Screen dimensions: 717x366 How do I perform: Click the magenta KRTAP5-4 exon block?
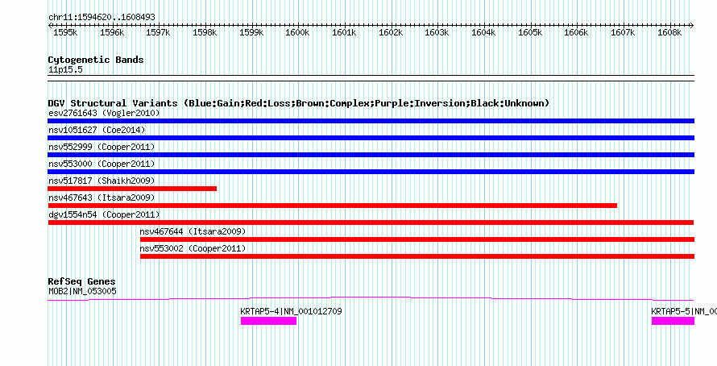coord(269,321)
